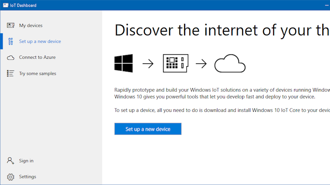Click the arrow between board and cloud
330x185 pixels.
tap(201, 64)
